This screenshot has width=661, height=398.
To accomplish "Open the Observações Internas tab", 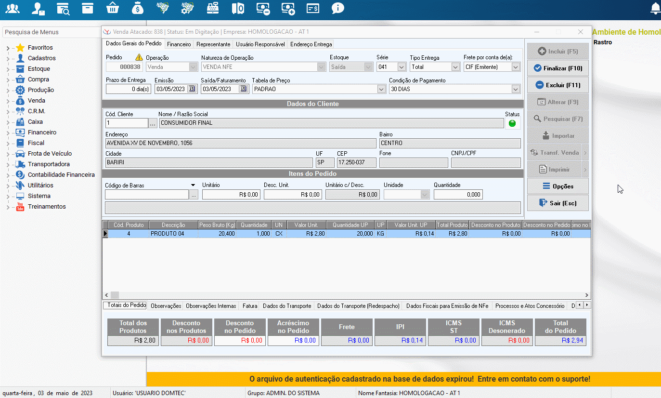I will click(211, 306).
